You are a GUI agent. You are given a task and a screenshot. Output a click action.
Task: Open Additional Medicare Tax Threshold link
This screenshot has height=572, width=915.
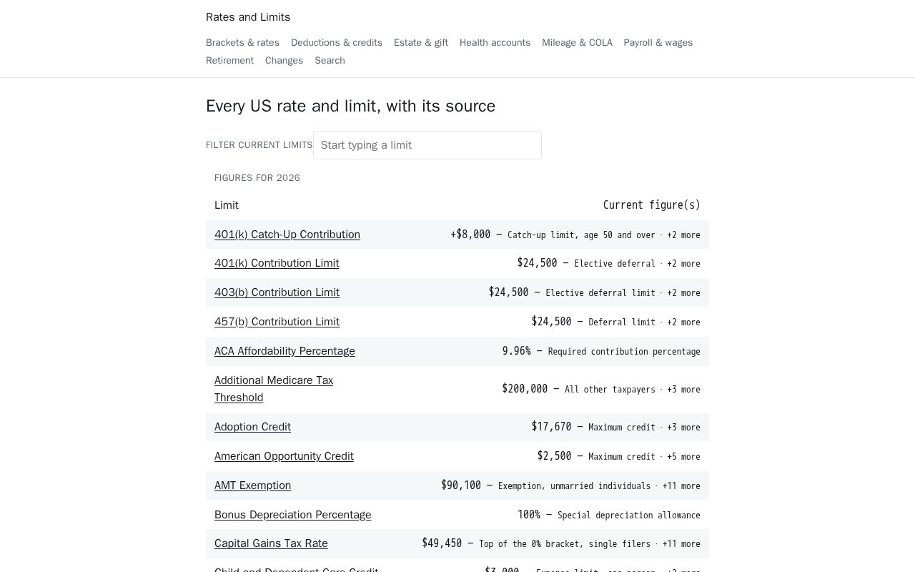click(274, 389)
